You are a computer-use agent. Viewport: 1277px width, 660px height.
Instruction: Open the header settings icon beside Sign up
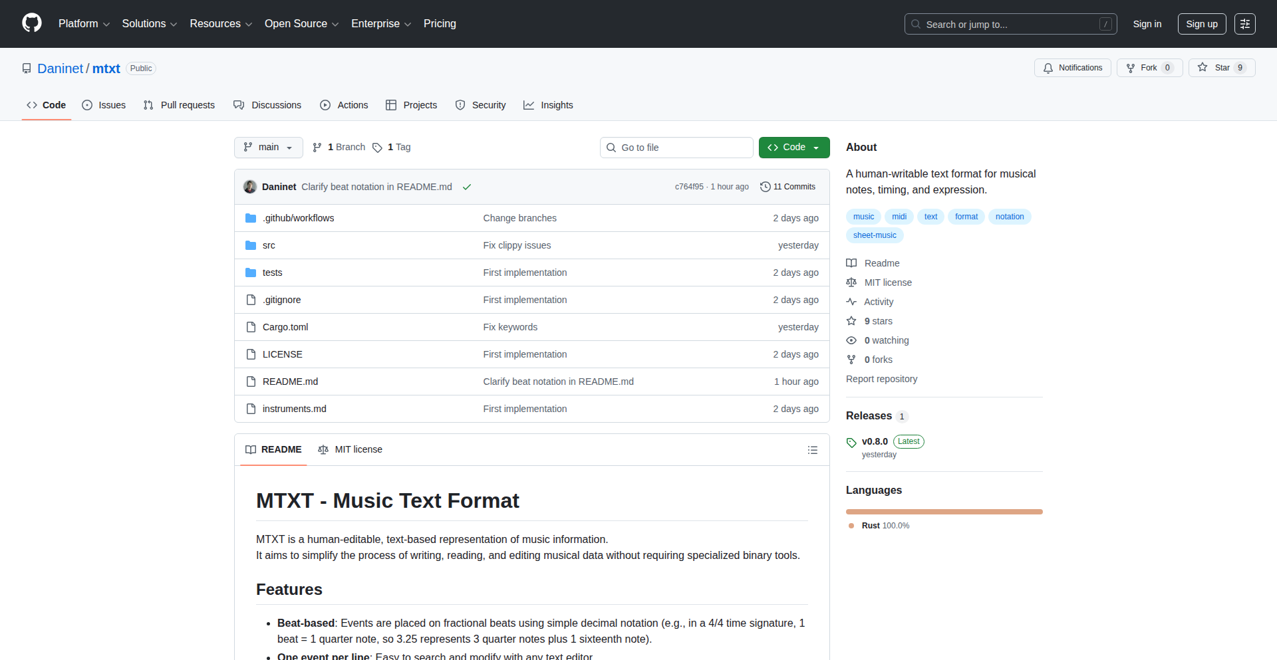click(x=1244, y=24)
